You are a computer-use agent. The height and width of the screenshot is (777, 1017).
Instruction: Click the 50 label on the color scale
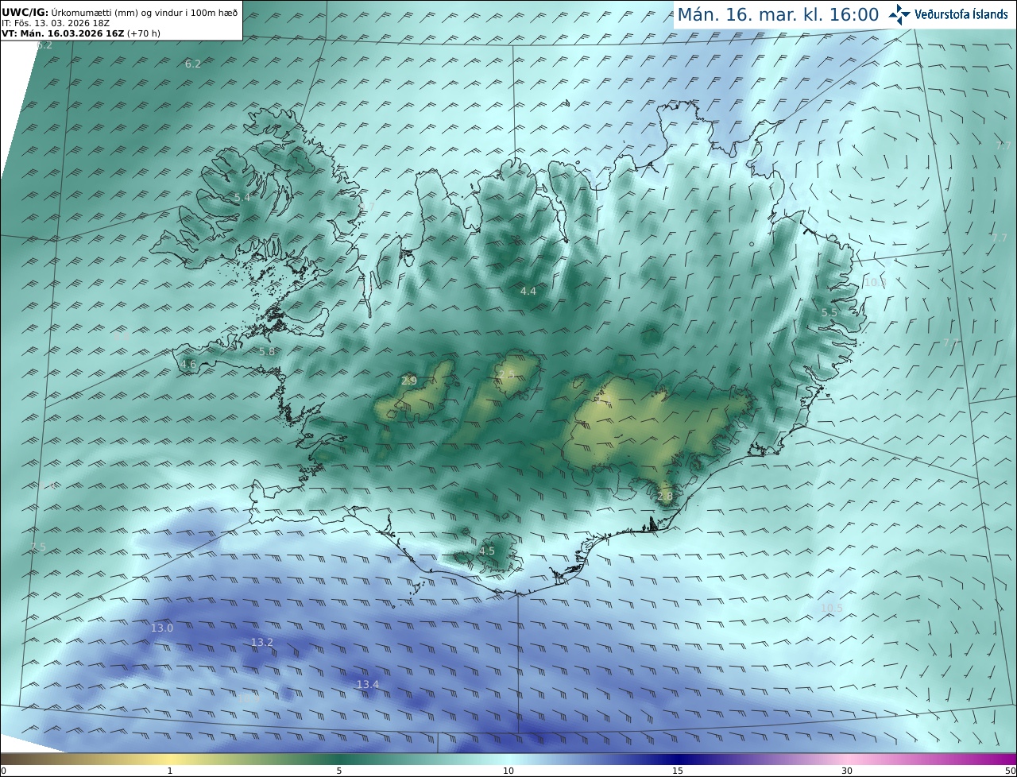click(1010, 771)
